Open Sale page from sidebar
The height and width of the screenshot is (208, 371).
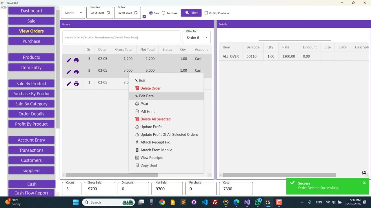click(31, 21)
